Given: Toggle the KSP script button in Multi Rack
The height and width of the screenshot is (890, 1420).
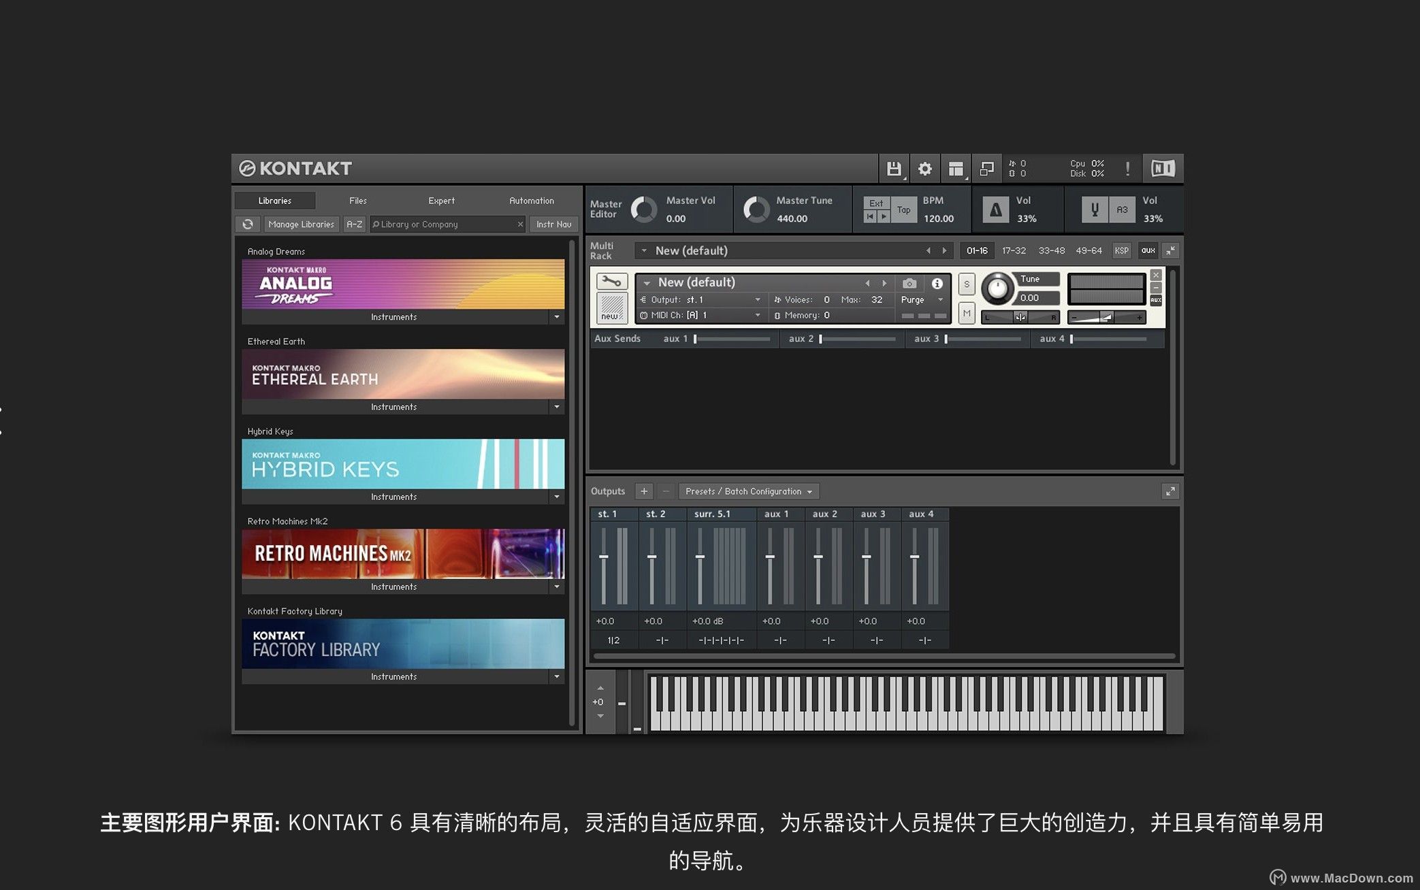Looking at the screenshot, I should pos(1121,250).
